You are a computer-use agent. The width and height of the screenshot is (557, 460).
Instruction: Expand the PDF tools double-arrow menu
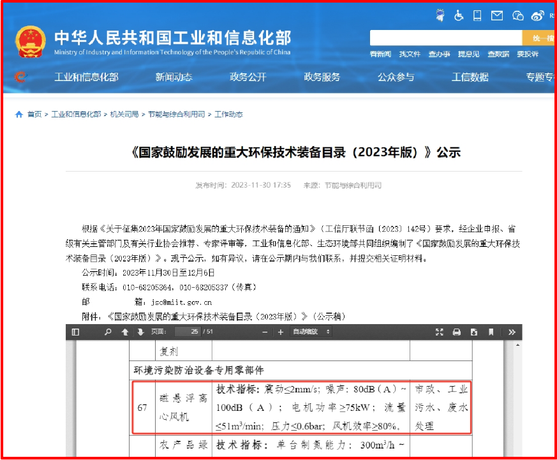click(x=512, y=332)
